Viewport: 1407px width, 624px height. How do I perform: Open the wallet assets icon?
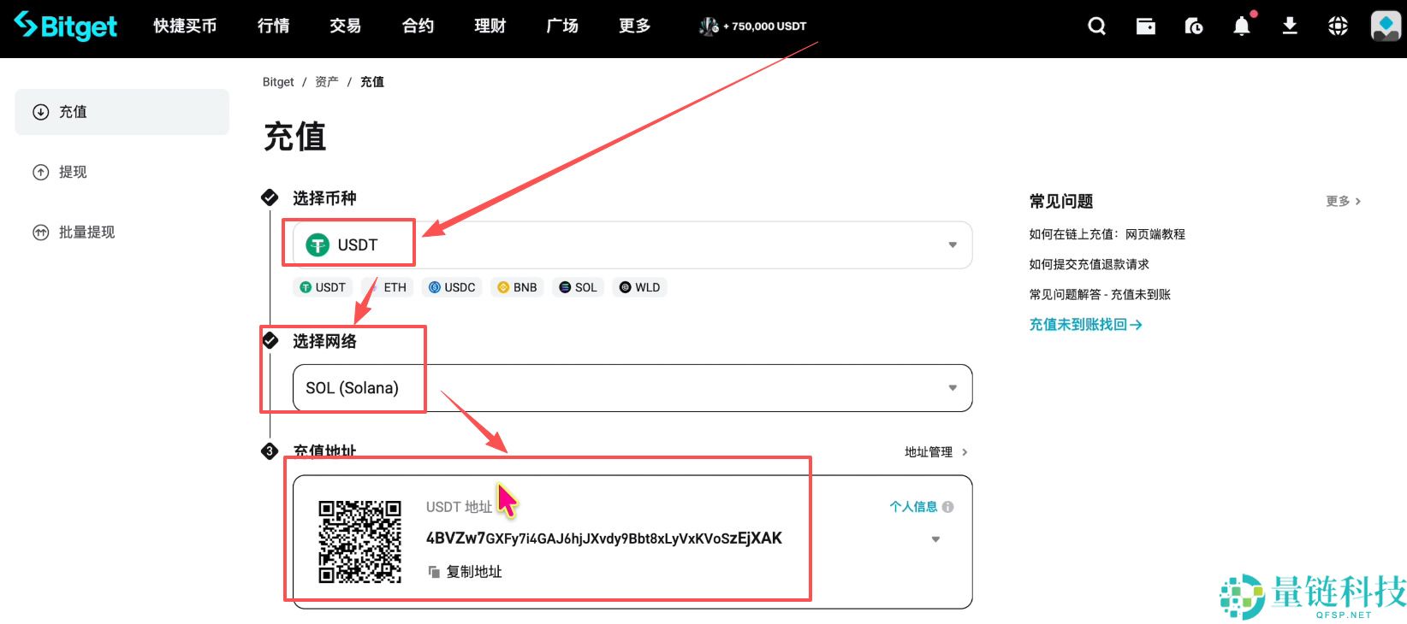(x=1145, y=26)
